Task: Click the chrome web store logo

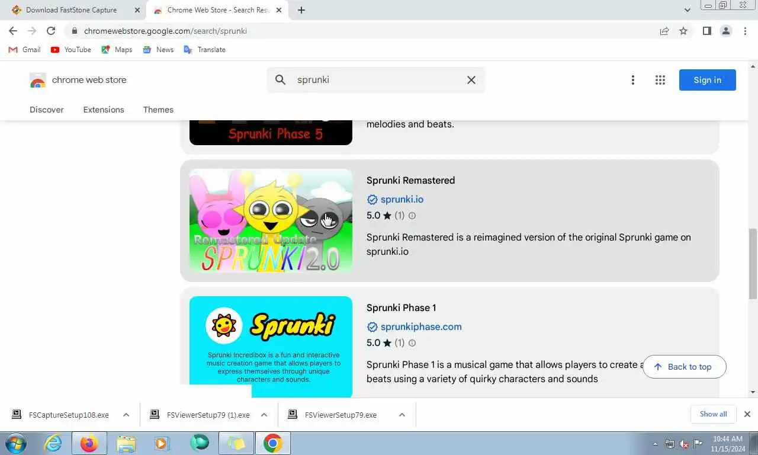Action: point(78,80)
